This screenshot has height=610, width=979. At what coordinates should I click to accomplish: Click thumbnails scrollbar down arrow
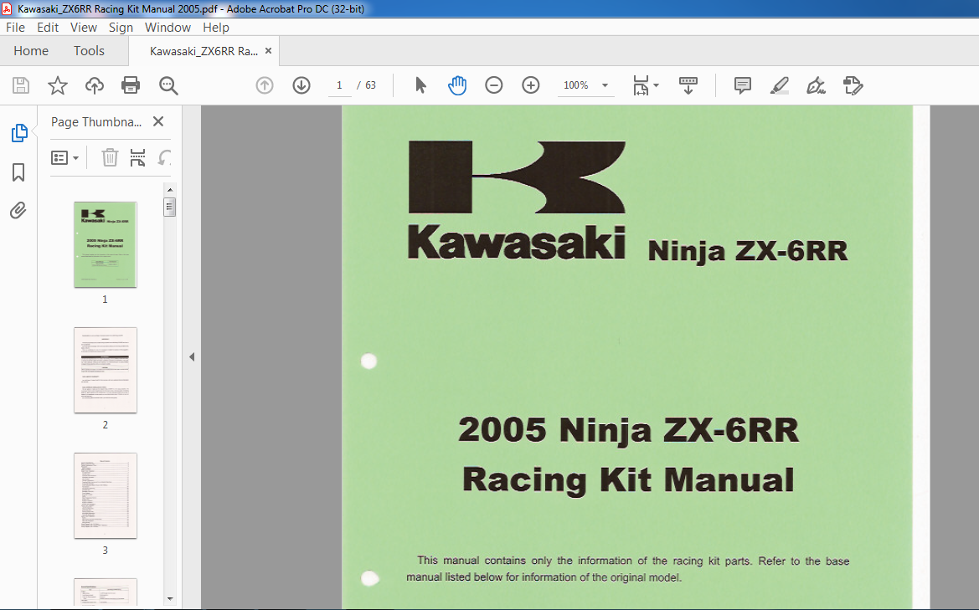(170, 599)
